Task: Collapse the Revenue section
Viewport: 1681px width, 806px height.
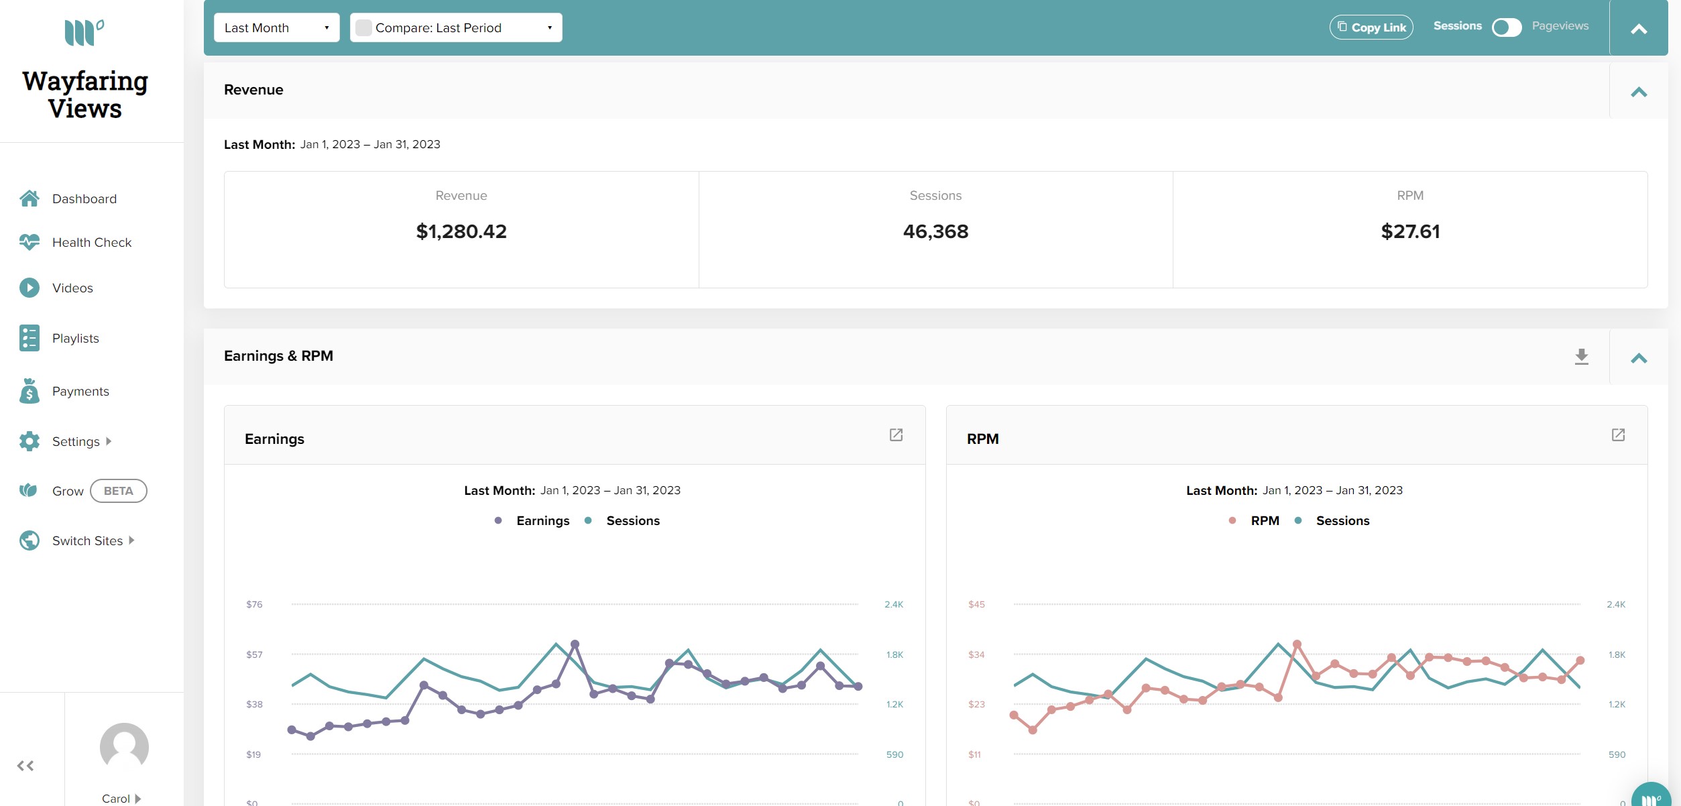Action: (x=1639, y=92)
